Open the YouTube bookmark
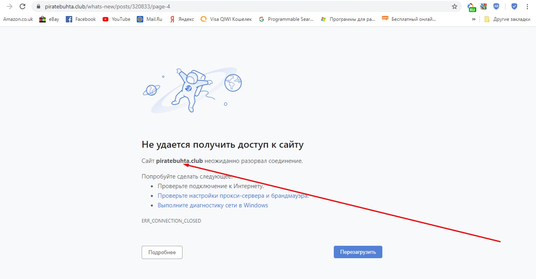Screen dimensions: 536x279 (116, 19)
